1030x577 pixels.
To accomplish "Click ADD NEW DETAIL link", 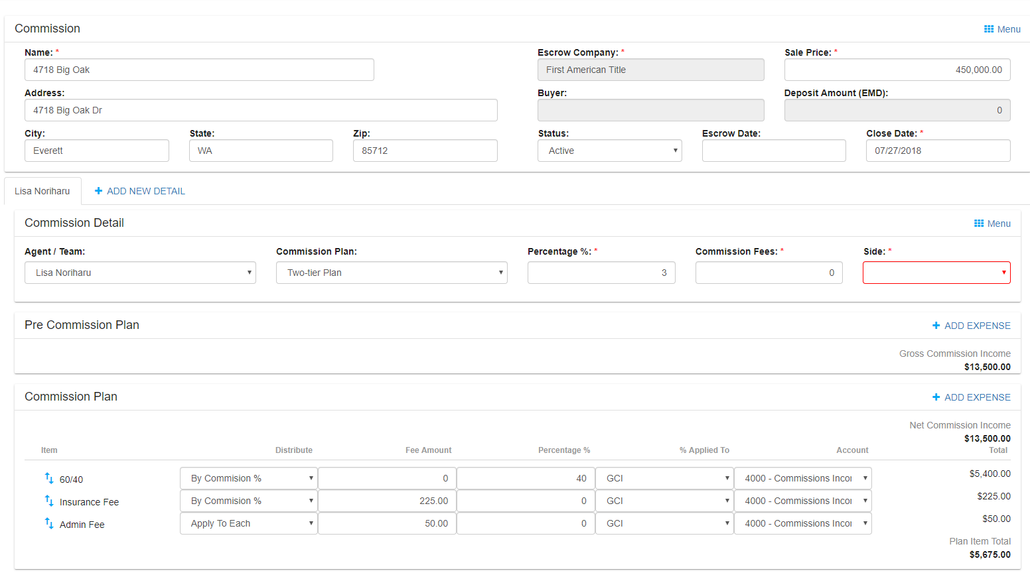I will 146,191.
